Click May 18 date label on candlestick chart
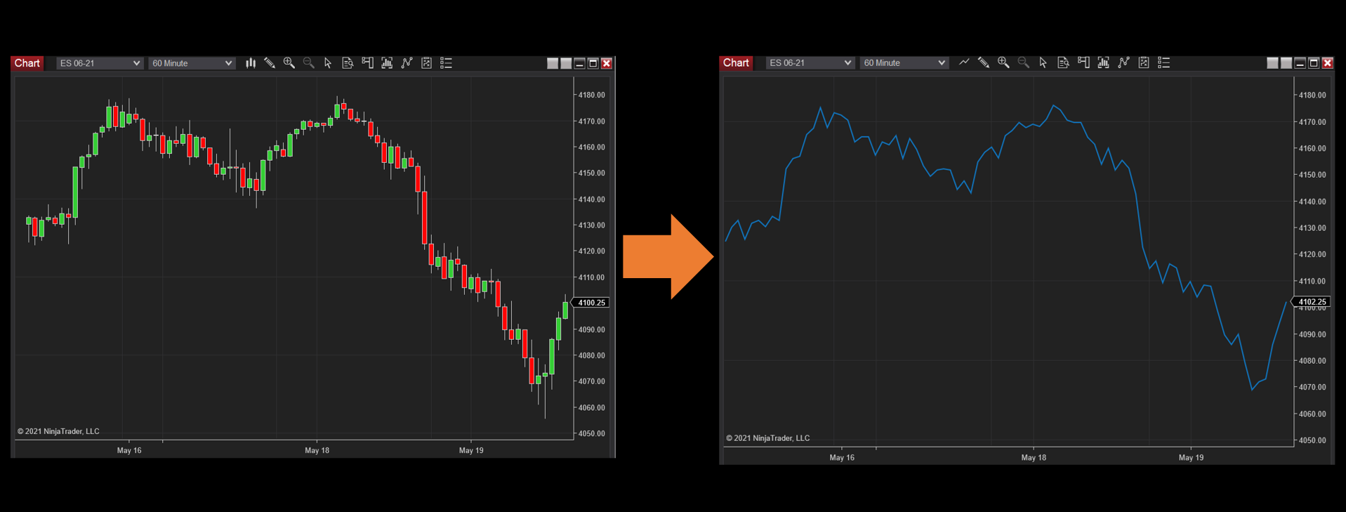This screenshot has width=1346, height=512. (317, 450)
